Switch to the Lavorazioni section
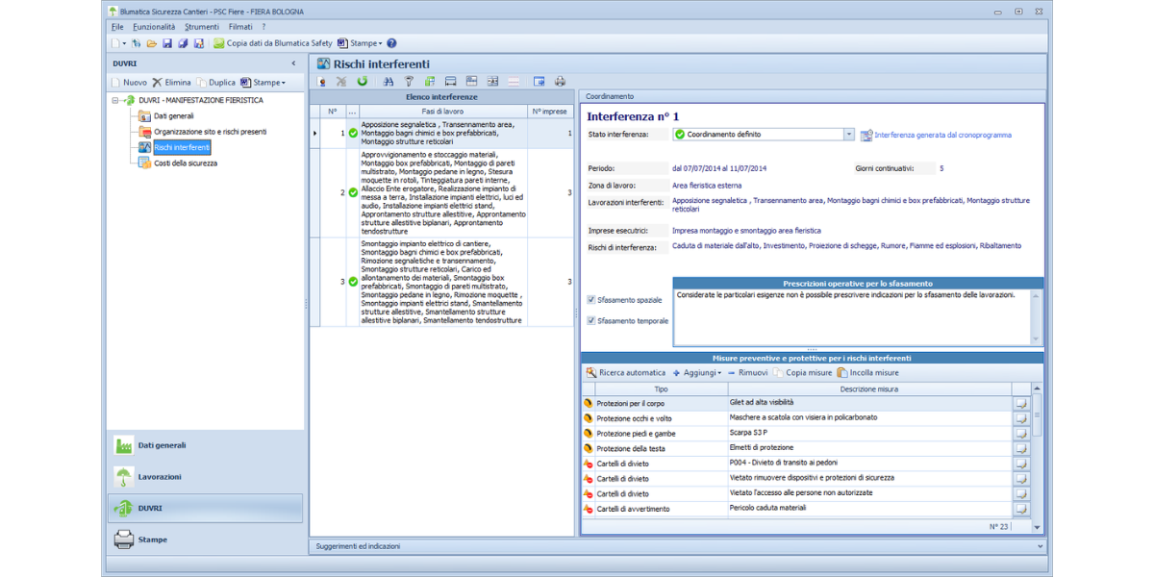 tap(159, 477)
